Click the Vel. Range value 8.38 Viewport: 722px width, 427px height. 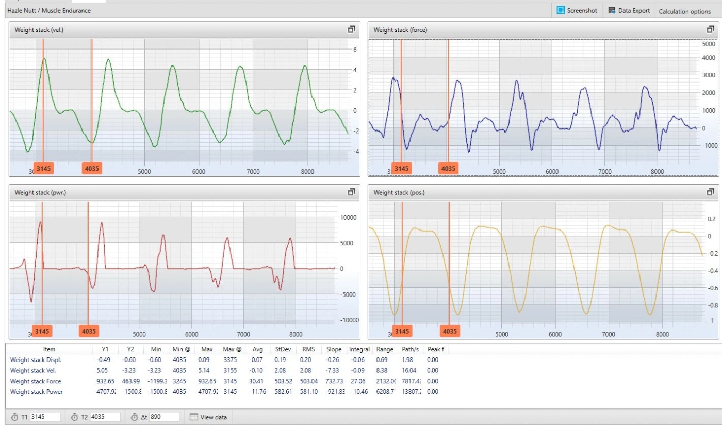[x=383, y=370]
